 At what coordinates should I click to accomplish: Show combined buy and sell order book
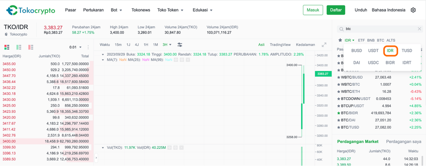(x=7, y=47)
